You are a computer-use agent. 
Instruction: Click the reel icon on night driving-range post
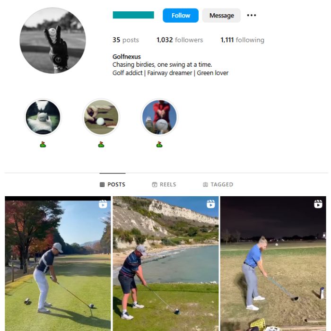[318, 204]
